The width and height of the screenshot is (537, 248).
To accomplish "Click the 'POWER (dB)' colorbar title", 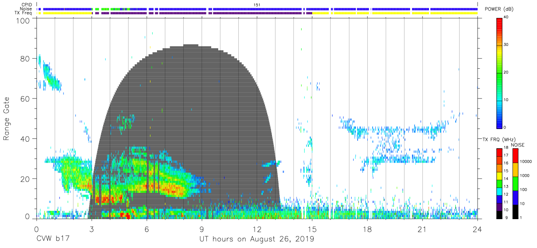I will [499, 9].
